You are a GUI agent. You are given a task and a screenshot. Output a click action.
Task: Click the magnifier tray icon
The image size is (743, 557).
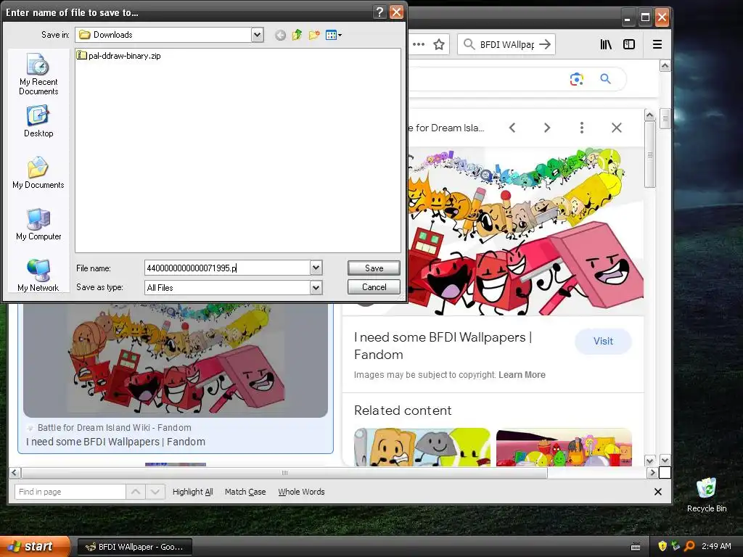pos(690,546)
